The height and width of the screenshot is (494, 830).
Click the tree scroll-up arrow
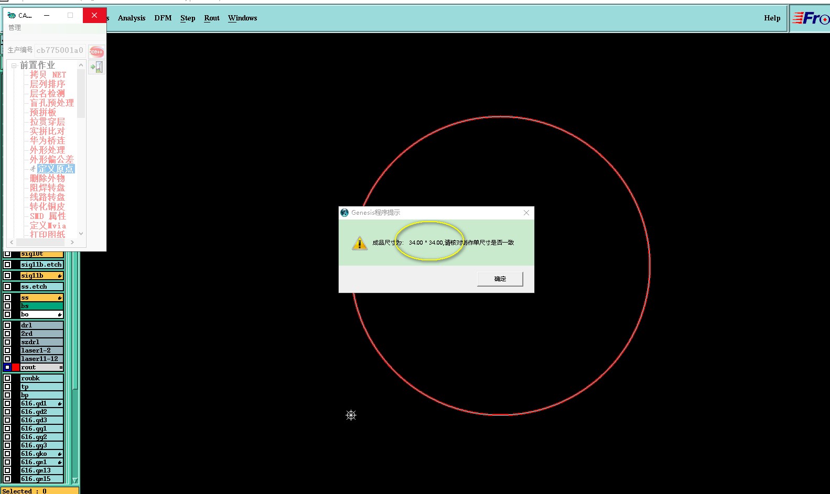[x=81, y=65]
